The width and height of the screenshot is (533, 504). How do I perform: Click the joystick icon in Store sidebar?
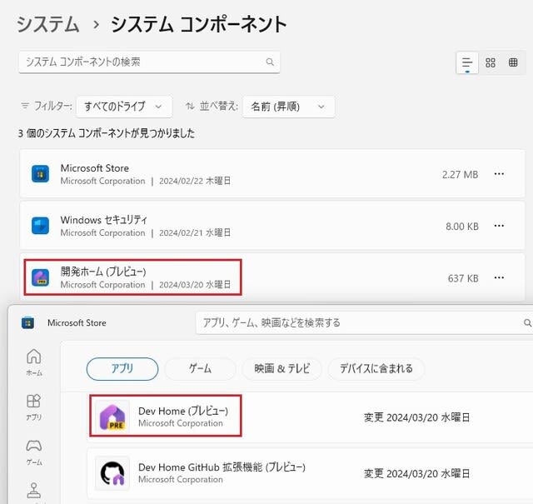[34, 491]
